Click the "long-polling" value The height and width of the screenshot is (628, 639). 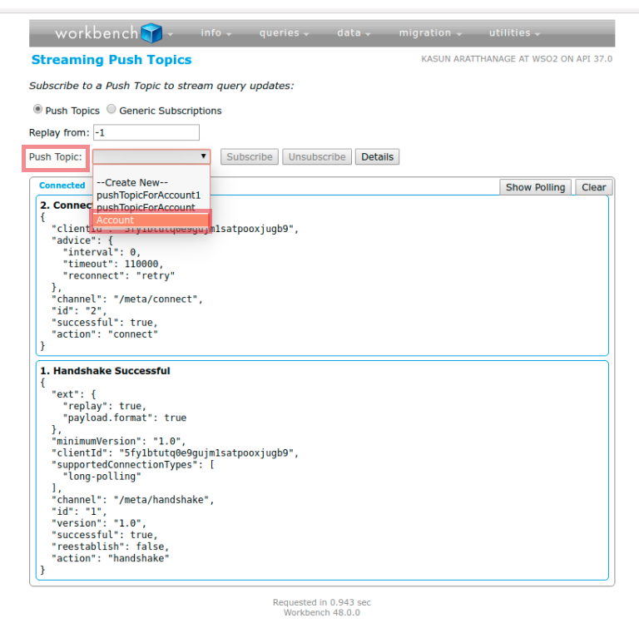[x=102, y=477]
